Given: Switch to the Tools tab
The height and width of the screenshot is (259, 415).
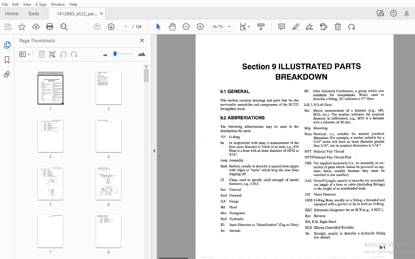Looking at the screenshot, I should pos(33,13).
